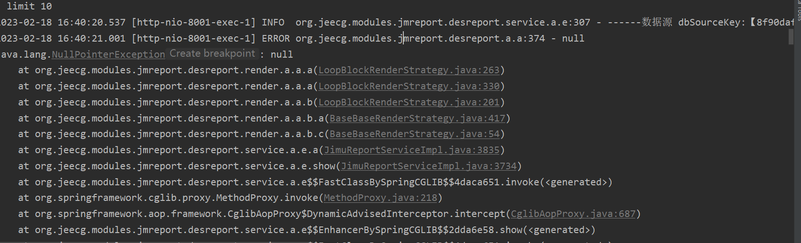
Task: Click the 'desreport.a.a:374' logger text
Action: 497,38
